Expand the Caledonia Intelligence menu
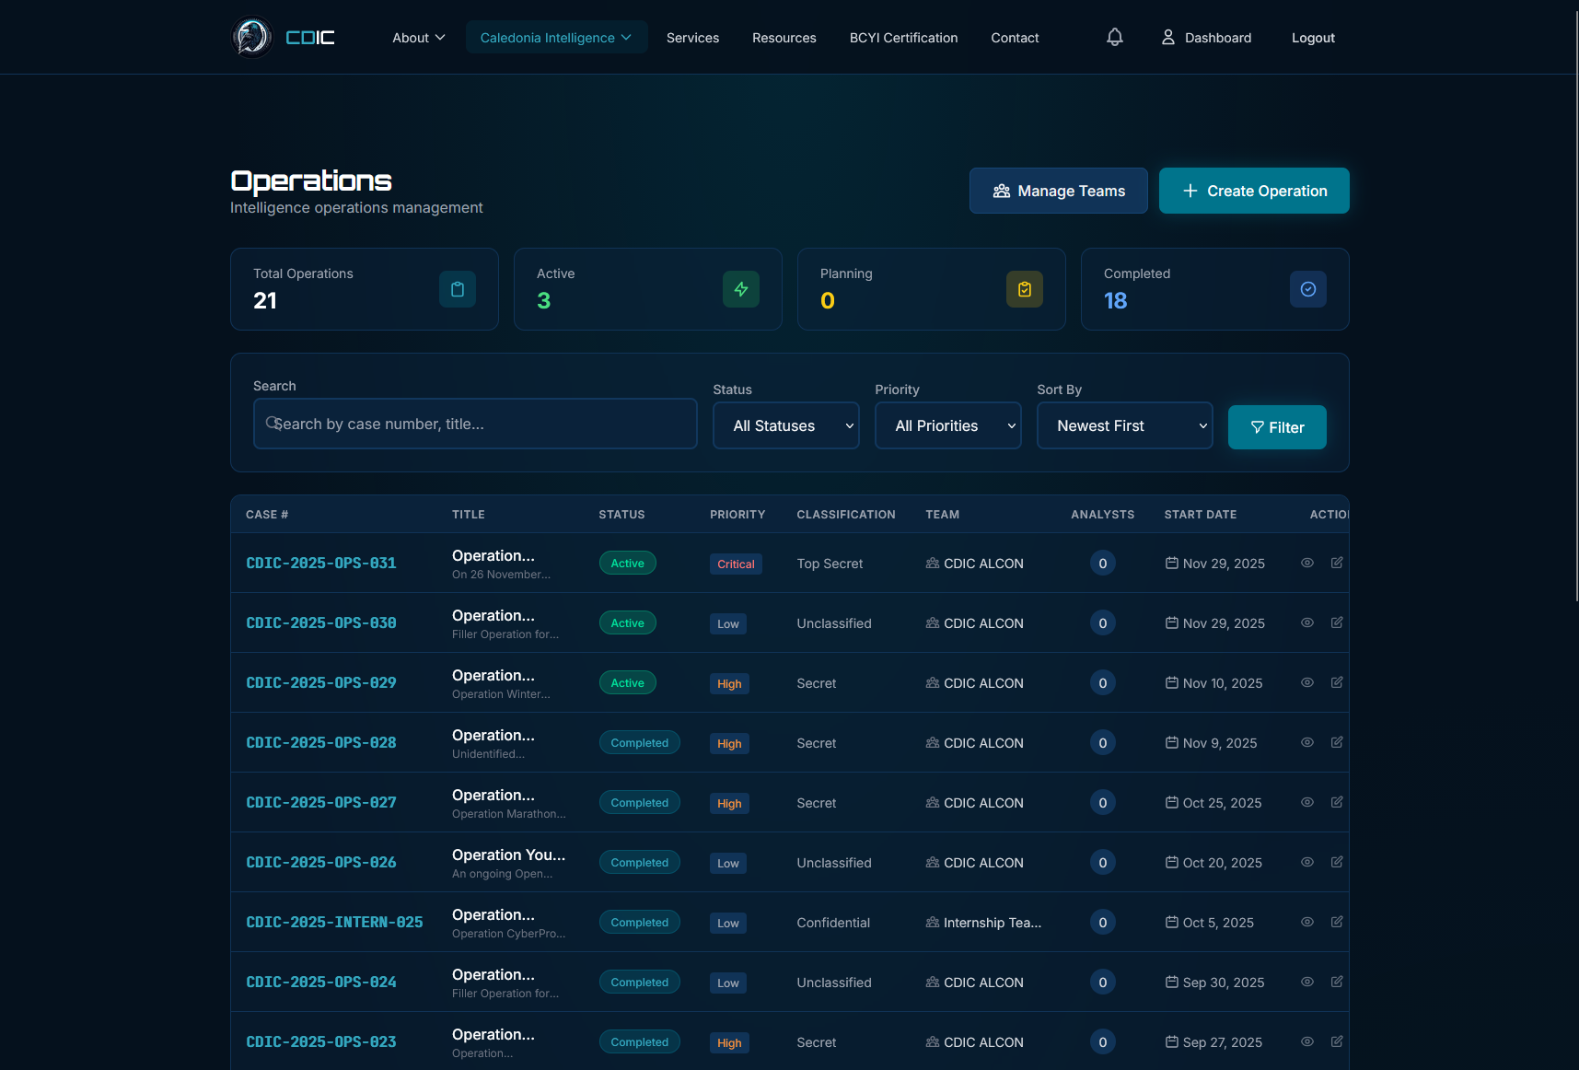1579x1070 pixels. point(556,37)
